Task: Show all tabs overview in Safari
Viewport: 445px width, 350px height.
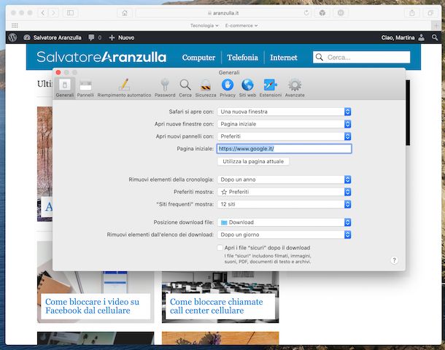Action: click(x=430, y=13)
